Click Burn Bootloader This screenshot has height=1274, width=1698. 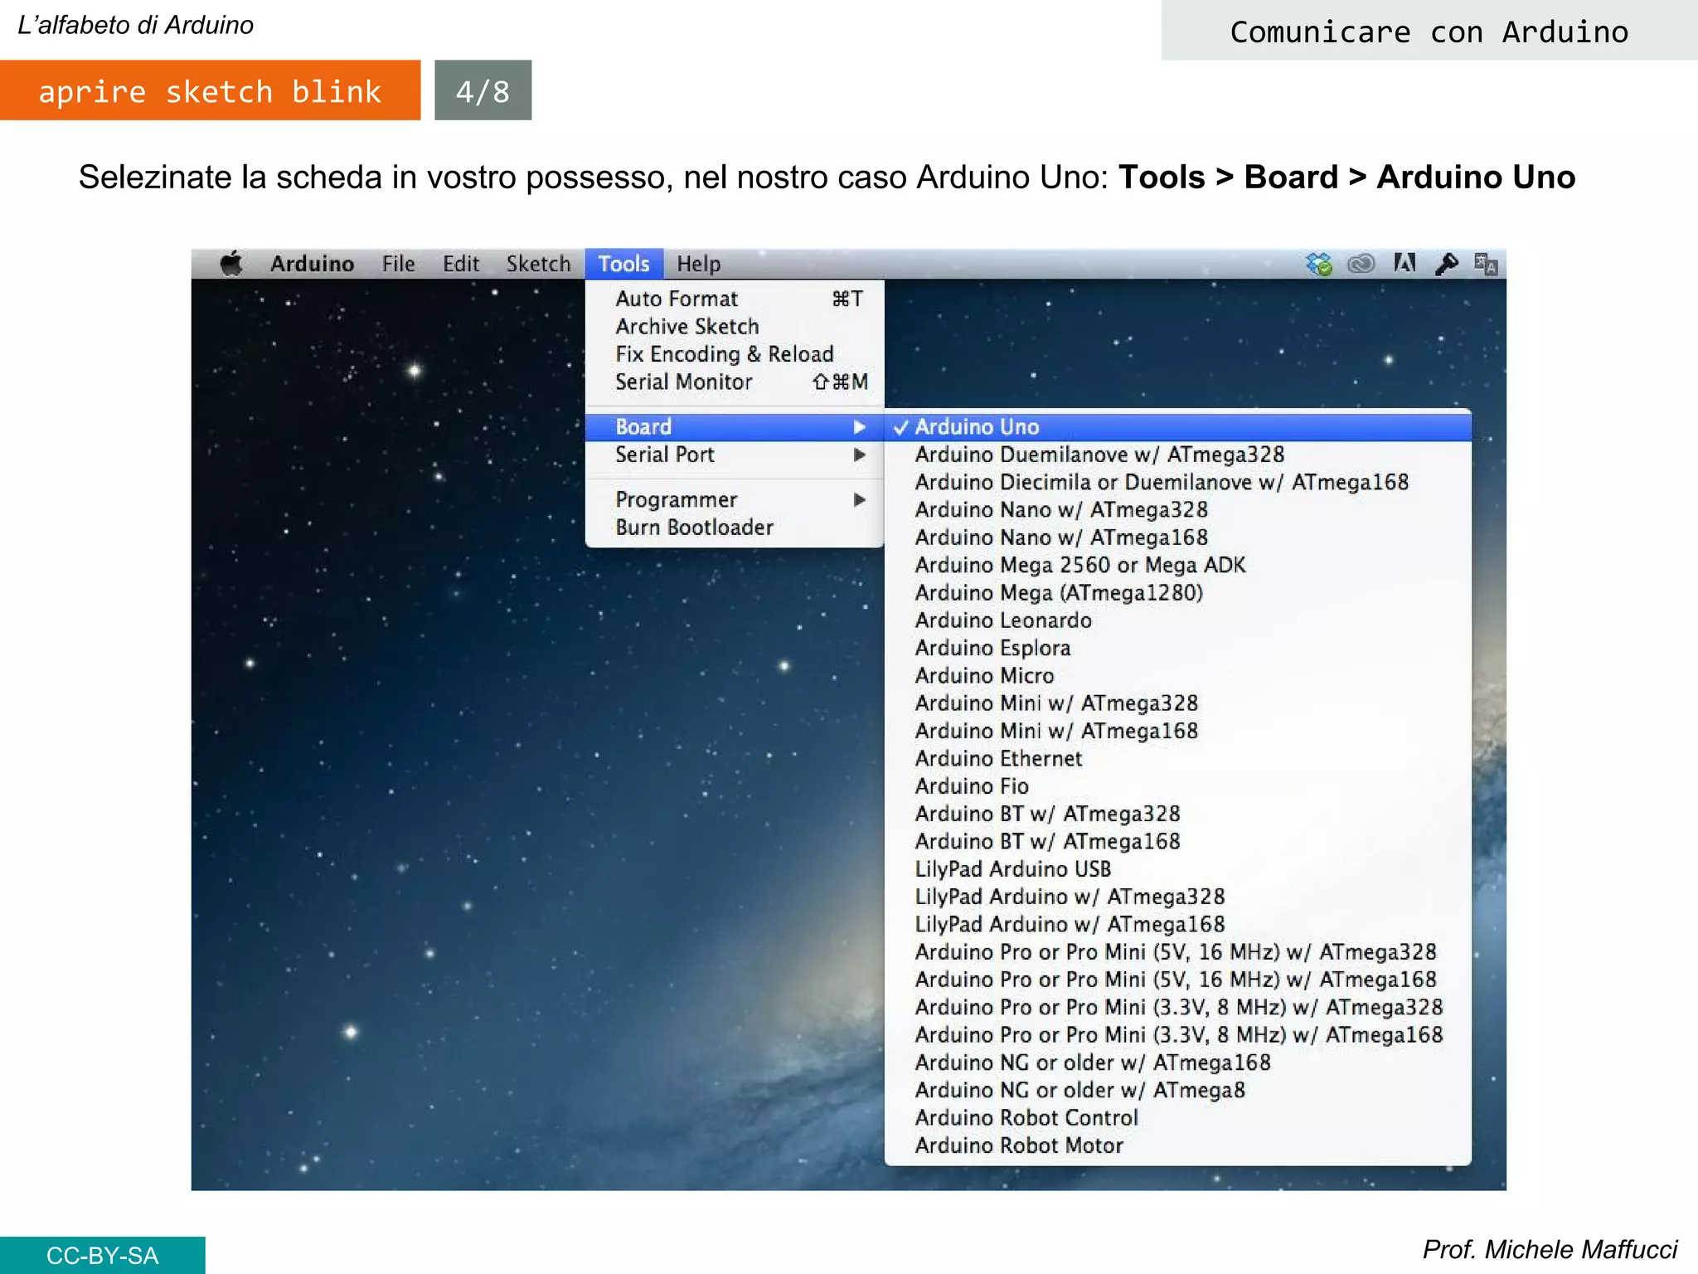pos(694,528)
